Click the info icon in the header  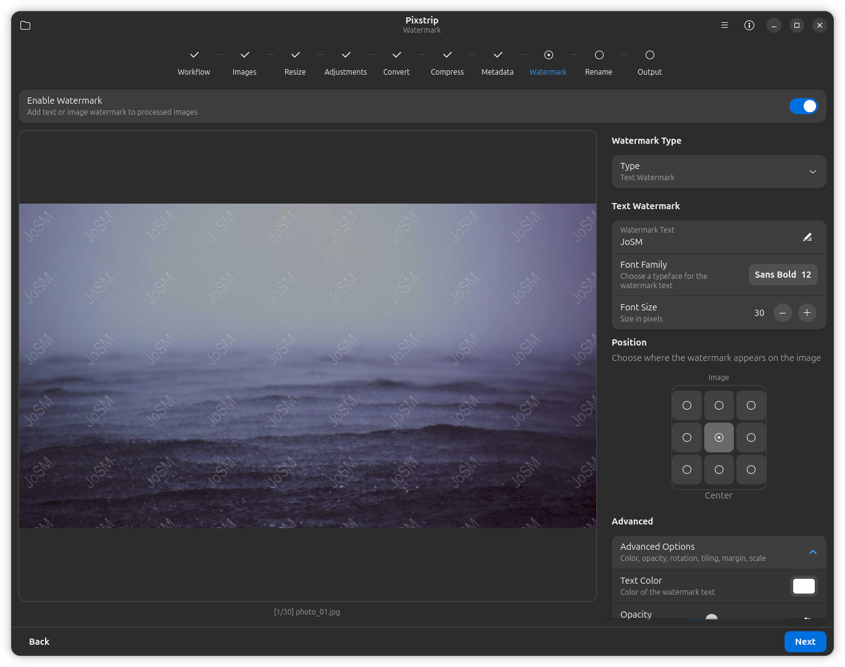pyautogui.click(x=749, y=25)
